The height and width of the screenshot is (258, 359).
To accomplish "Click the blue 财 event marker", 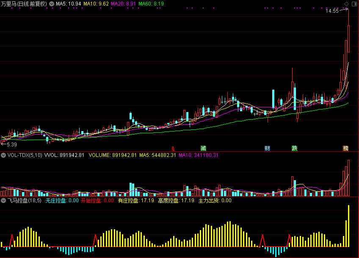I will (x=267, y=148).
